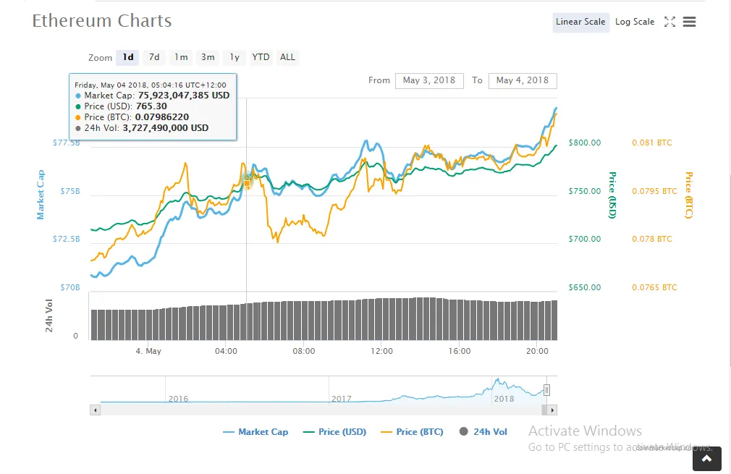This screenshot has height=474, width=731.
Task: Toggle fullscreen chart view icon
Action: 669,22
